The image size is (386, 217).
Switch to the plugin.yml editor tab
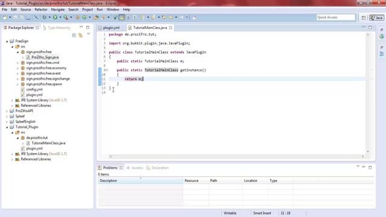111,28
